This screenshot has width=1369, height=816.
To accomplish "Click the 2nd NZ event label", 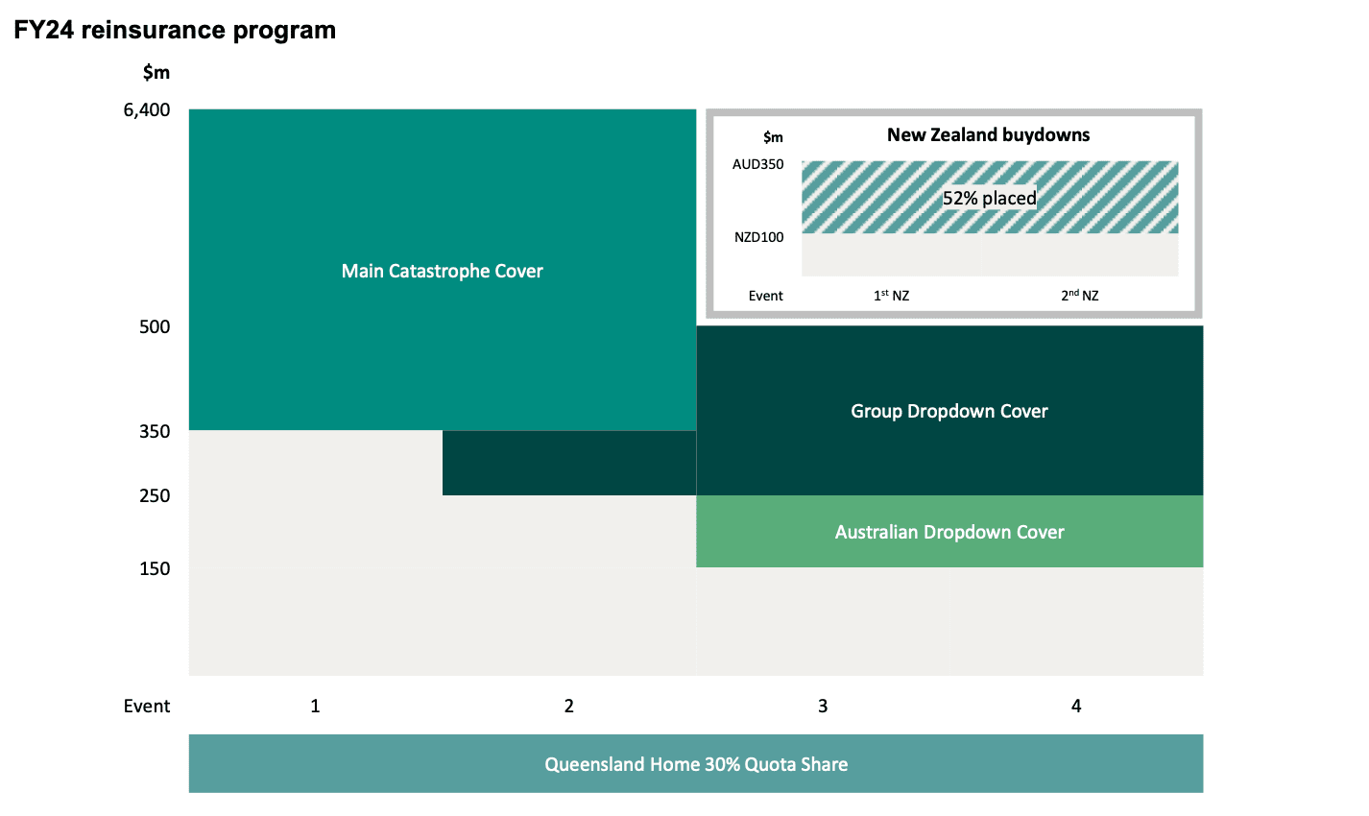I will point(1079,296).
